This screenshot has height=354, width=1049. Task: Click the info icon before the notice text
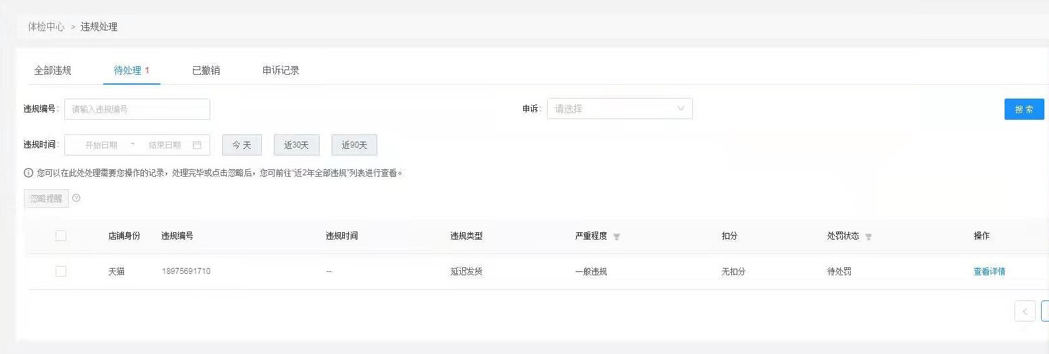[29, 173]
